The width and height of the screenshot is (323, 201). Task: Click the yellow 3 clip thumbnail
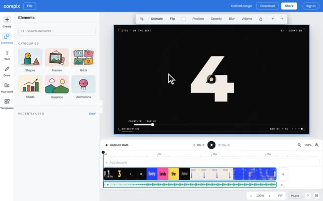[120, 174]
